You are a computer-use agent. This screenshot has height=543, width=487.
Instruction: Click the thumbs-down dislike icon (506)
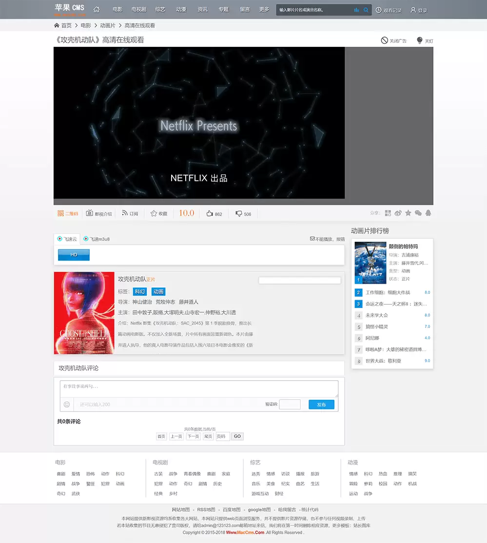(x=239, y=213)
